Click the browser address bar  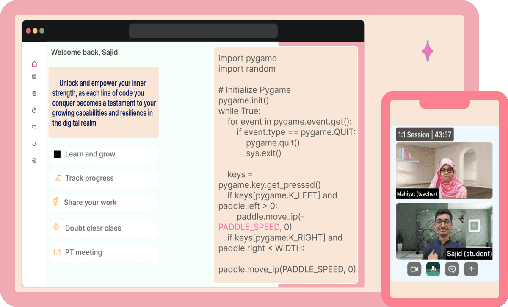pos(203,31)
